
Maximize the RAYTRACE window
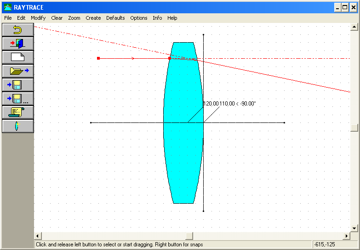(x=345, y=7)
